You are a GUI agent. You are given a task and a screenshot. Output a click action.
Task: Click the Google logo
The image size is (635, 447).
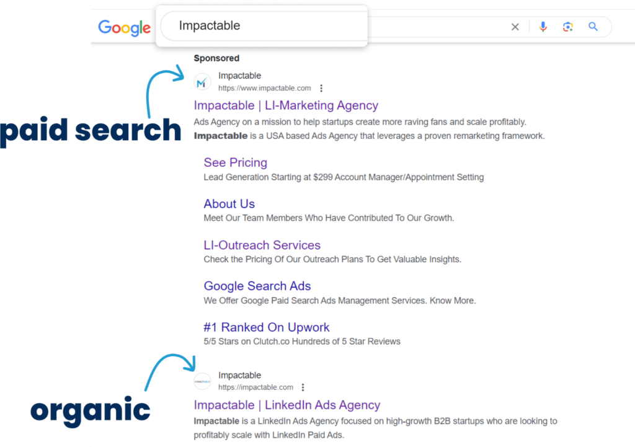tap(124, 27)
